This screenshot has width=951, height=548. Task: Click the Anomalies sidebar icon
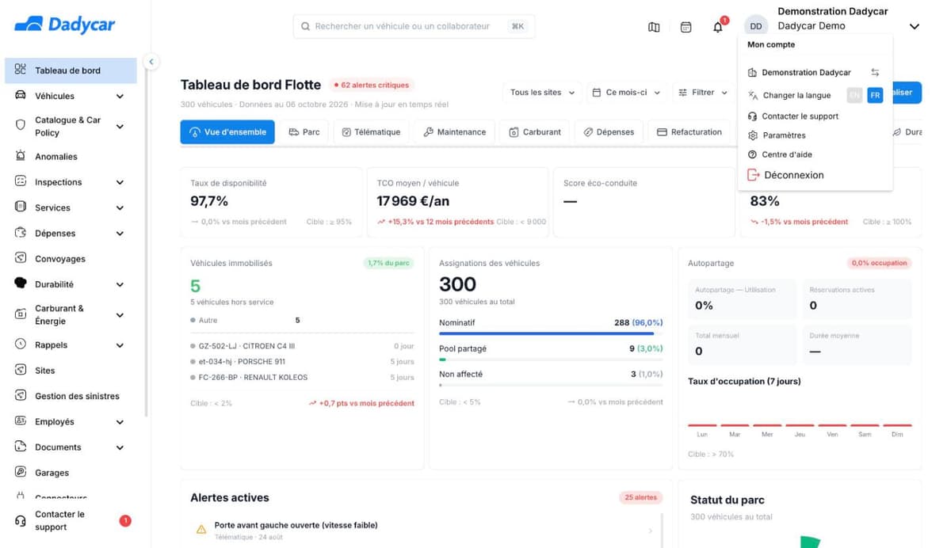pos(21,156)
